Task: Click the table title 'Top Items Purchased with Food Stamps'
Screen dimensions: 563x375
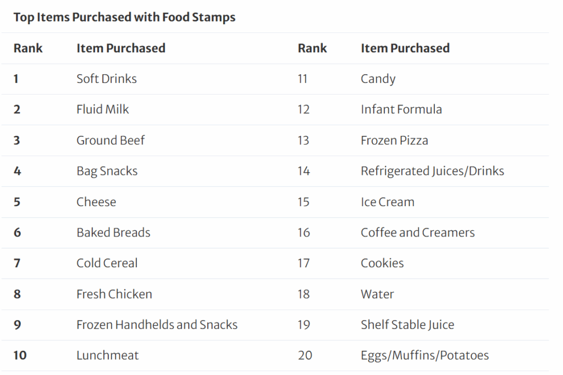Action: click(x=124, y=17)
